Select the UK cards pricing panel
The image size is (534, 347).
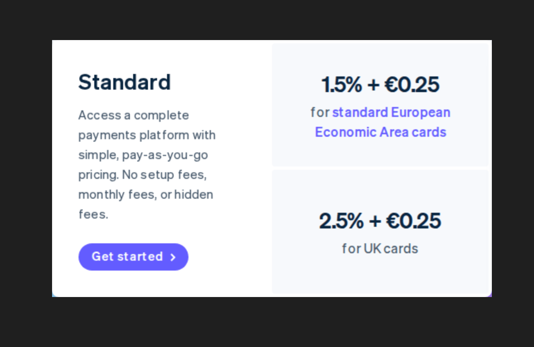point(380,231)
